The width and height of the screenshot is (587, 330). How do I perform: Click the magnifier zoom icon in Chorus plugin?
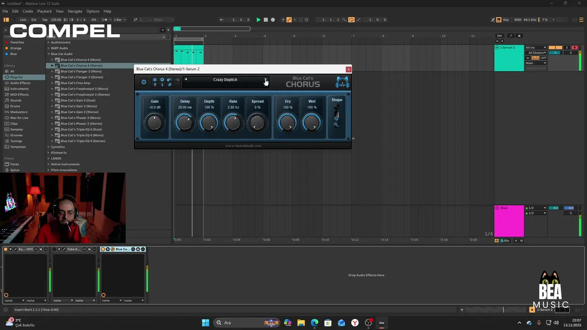[169, 85]
